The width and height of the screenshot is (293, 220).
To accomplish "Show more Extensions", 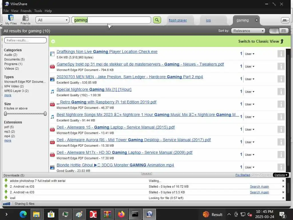I will coord(8,140).
